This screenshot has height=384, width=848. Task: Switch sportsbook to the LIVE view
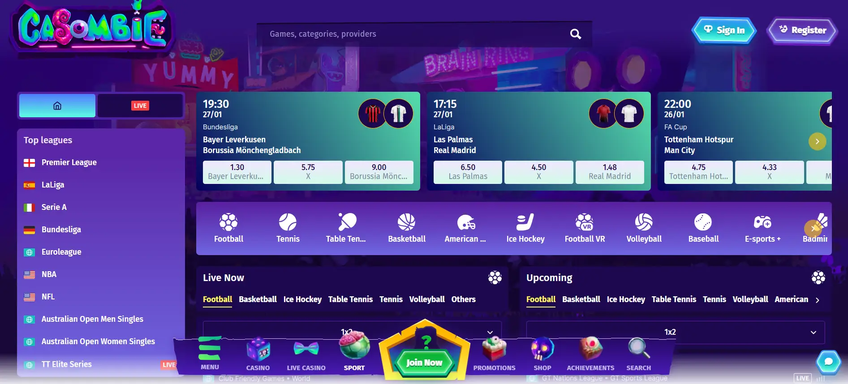click(140, 106)
